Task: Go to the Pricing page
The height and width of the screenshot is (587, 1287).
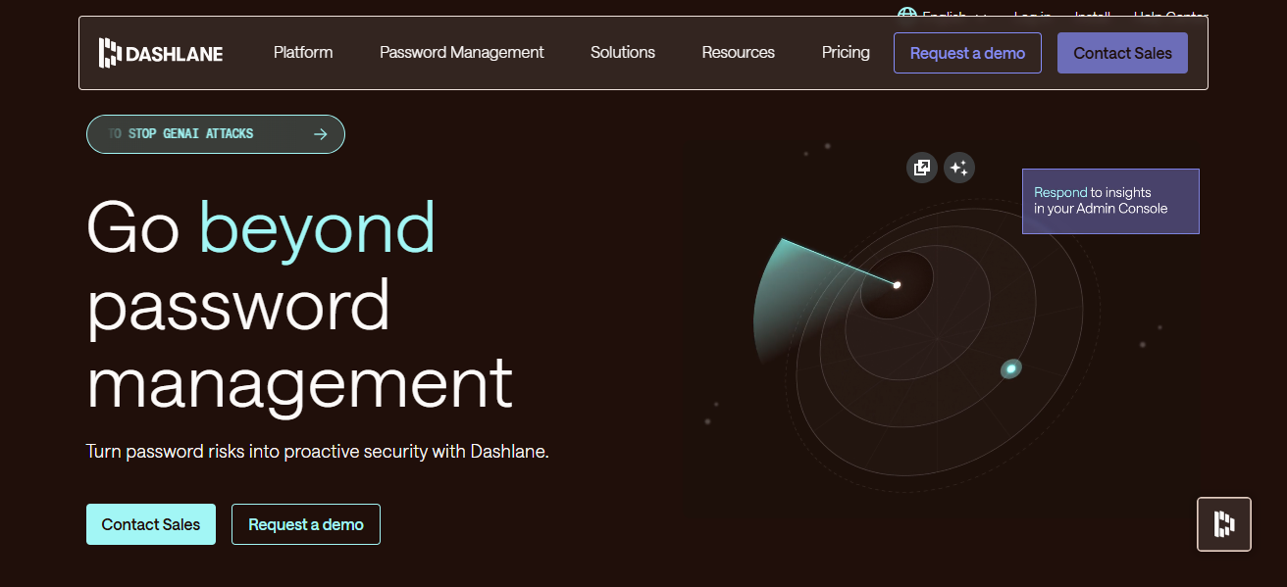Action: click(846, 53)
